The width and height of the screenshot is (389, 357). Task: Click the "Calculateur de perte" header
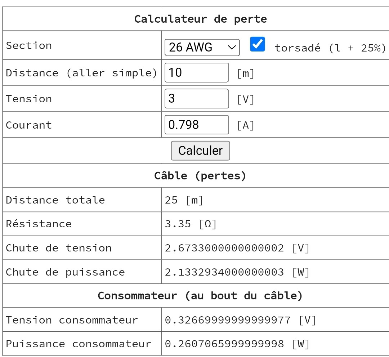coord(200,19)
